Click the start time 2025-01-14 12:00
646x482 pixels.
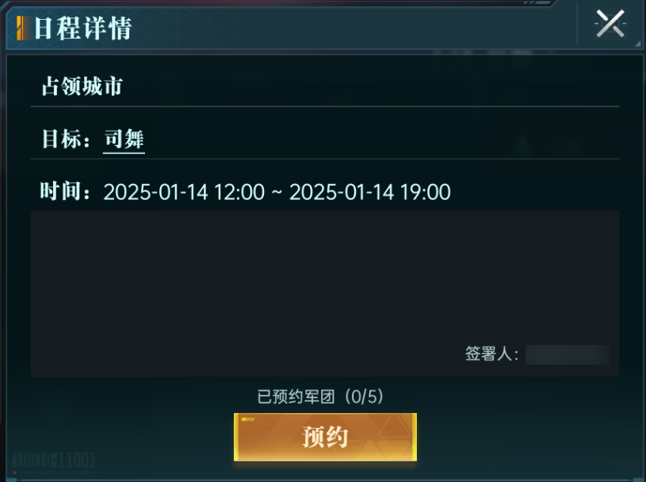click(184, 192)
